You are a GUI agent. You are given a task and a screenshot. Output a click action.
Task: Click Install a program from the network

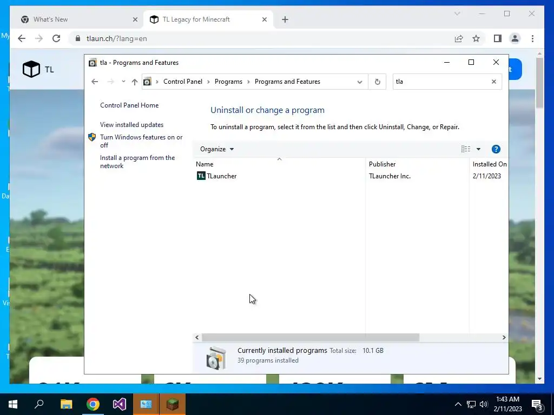click(x=137, y=162)
